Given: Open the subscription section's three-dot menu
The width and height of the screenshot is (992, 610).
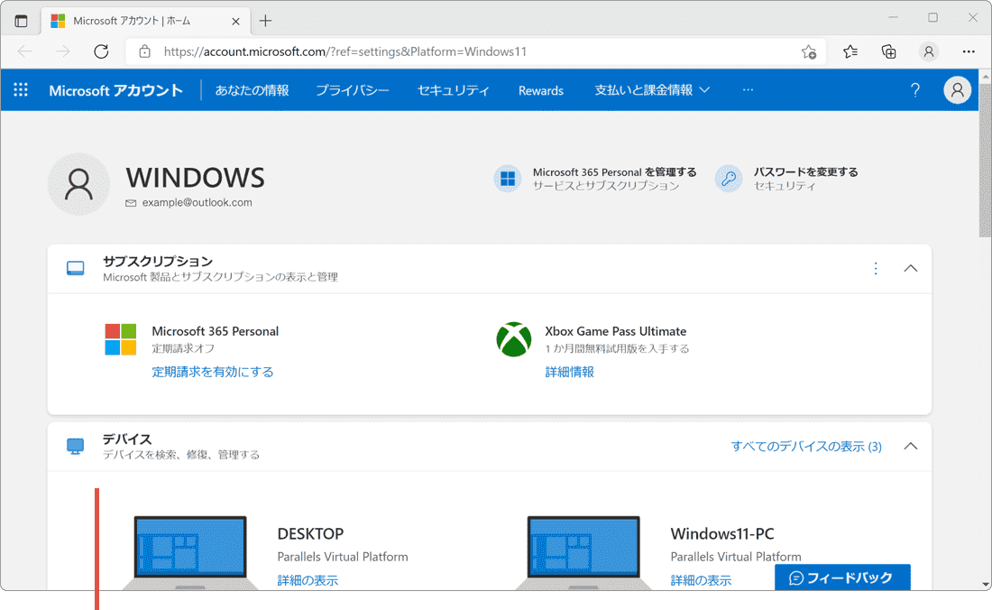Looking at the screenshot, I should point(875,268).
